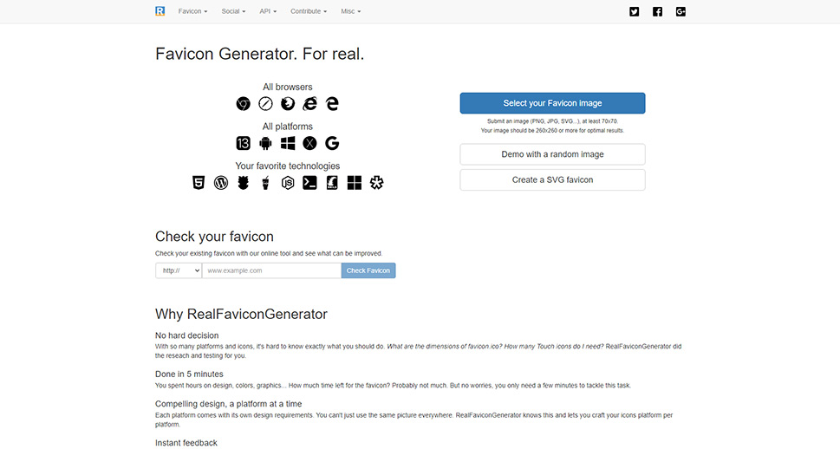Open the Twitter icon link
The image size is (840, 449).
point(635,11)
